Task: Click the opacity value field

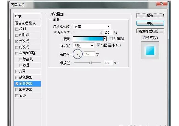Action: 108,33
